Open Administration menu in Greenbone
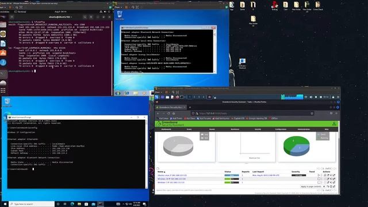 click(304, 129)
